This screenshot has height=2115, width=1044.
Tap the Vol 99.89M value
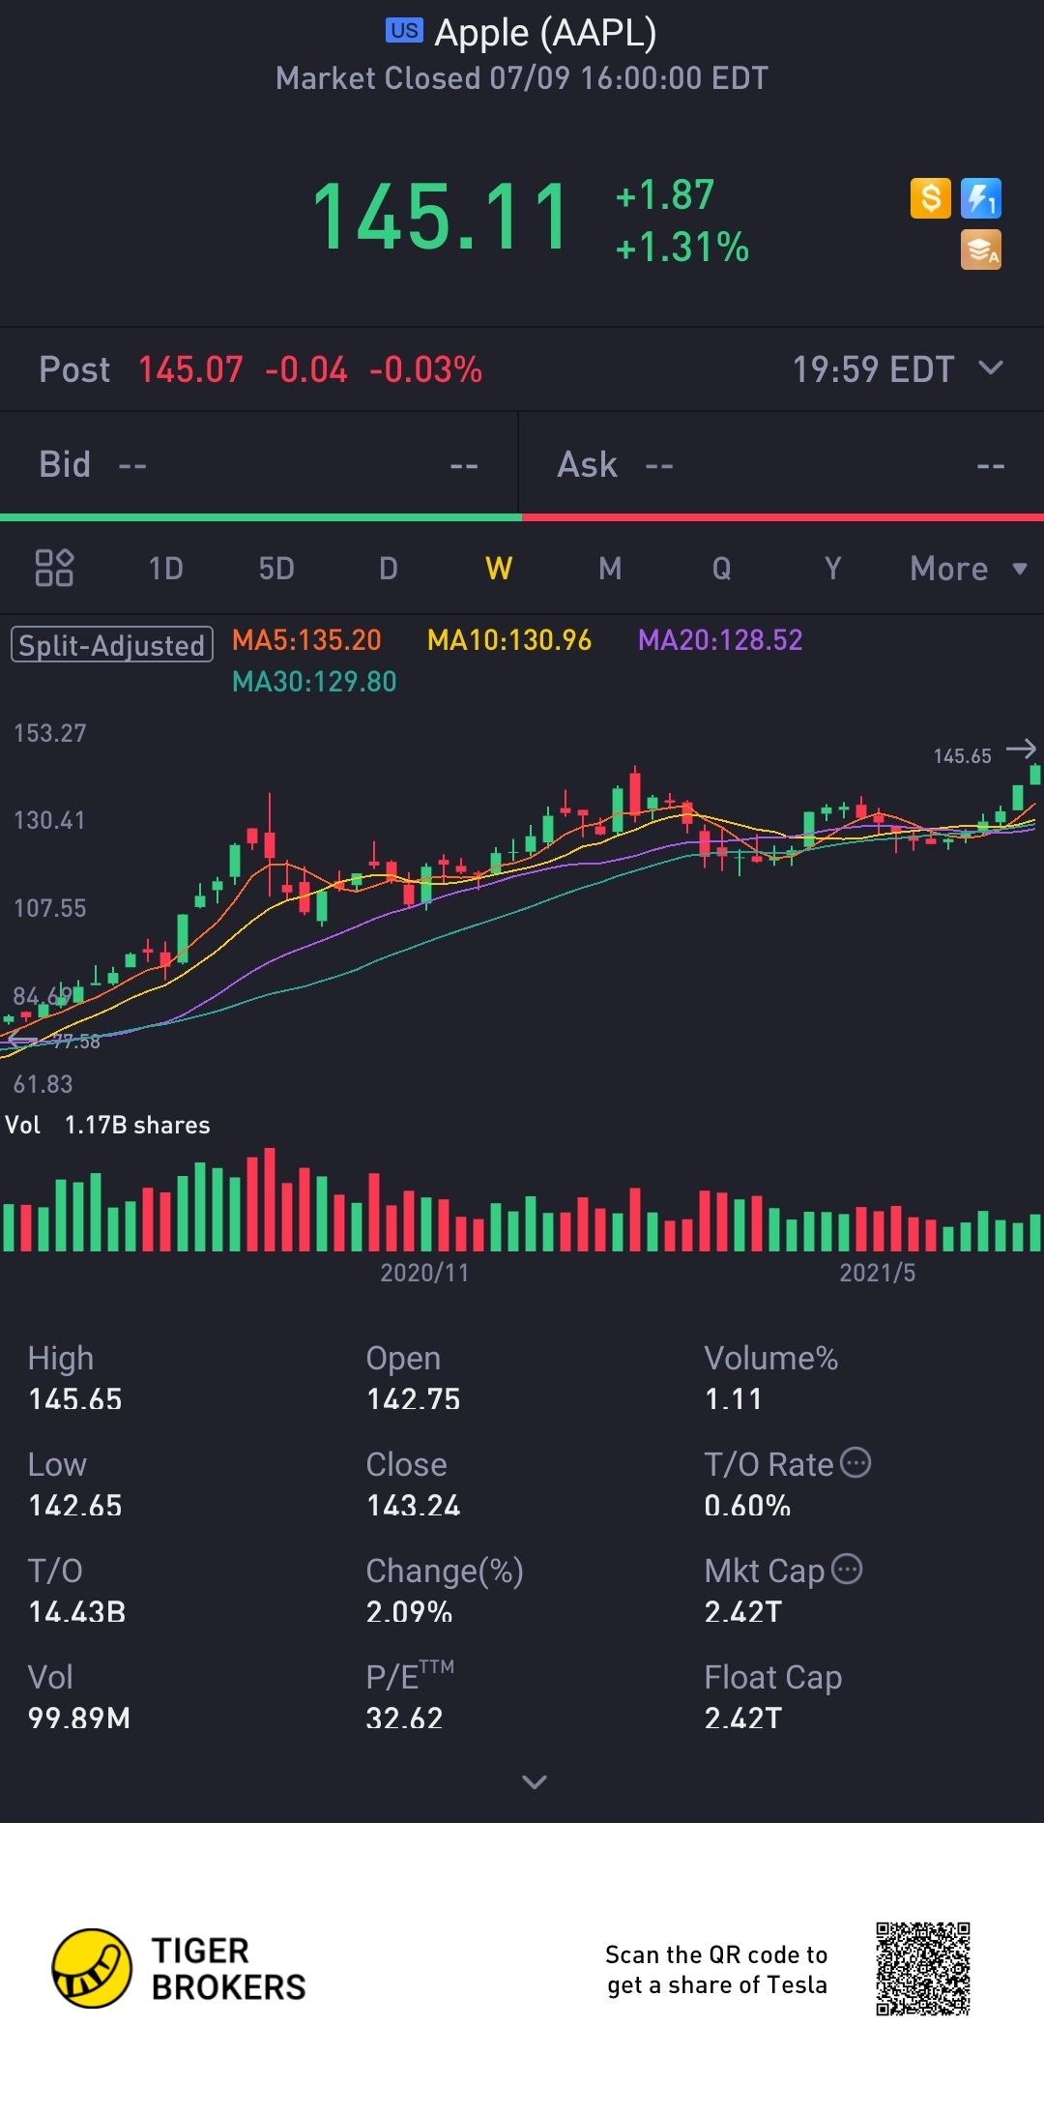pos(78,1718)
